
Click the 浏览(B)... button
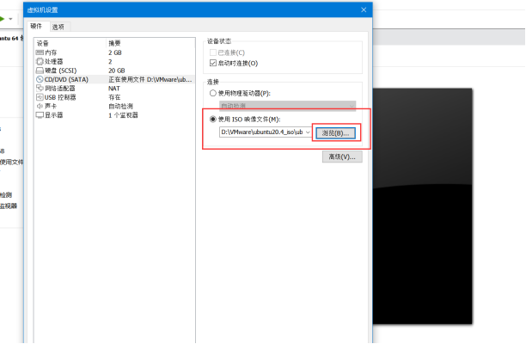pos(335,133)
